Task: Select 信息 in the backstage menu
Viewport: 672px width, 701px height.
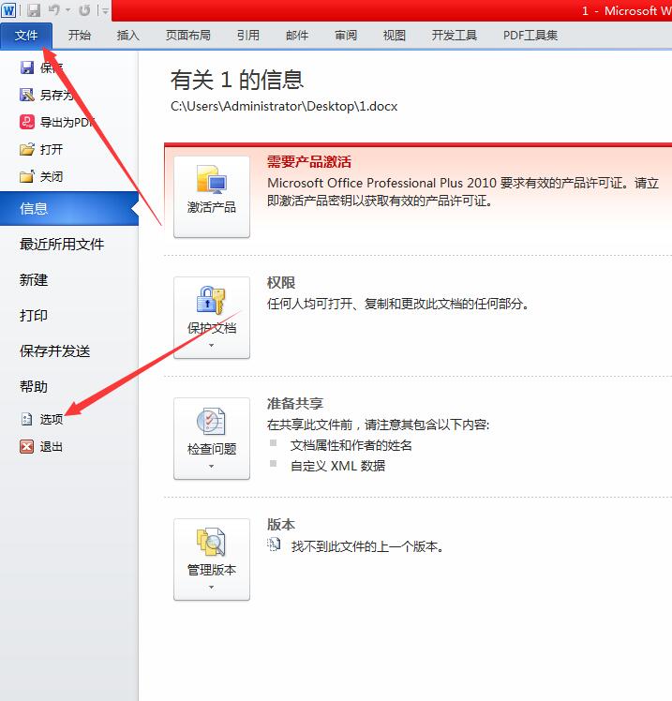Action: point(69,208)
